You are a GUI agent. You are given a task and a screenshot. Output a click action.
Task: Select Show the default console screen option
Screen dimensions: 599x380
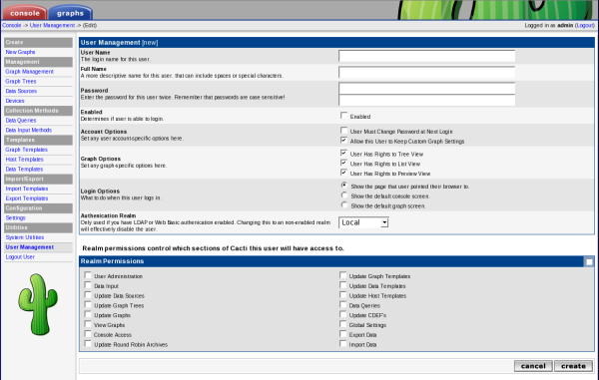pyautogui.click(x=344, y=195)
